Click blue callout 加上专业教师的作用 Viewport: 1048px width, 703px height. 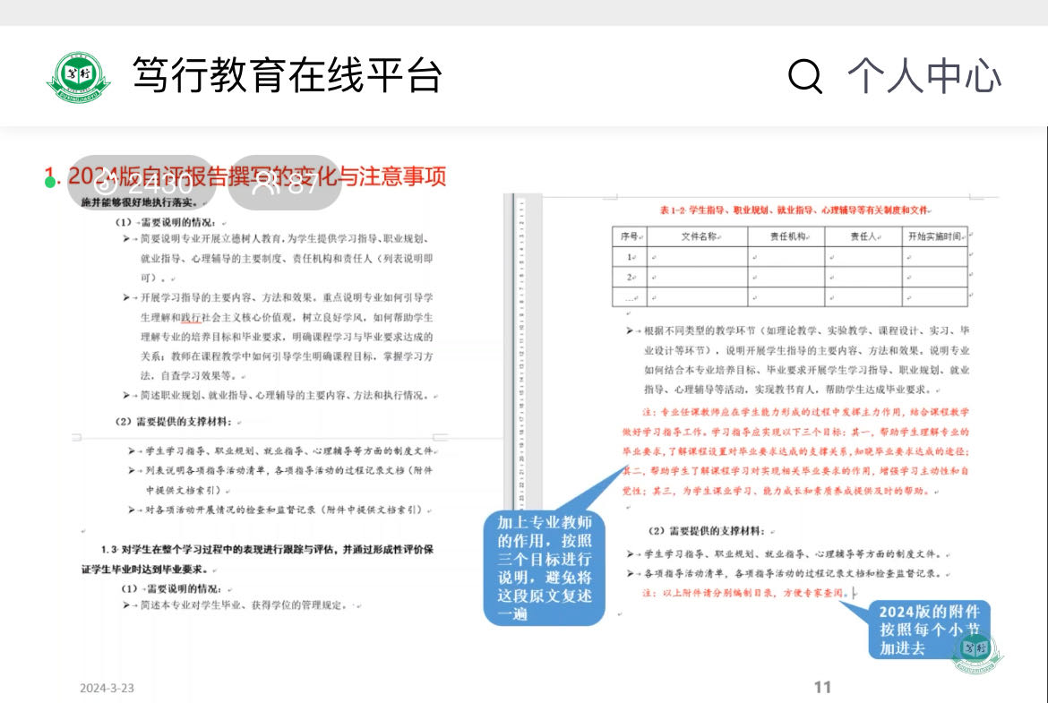pyautogui.click(x=544, y=568)
